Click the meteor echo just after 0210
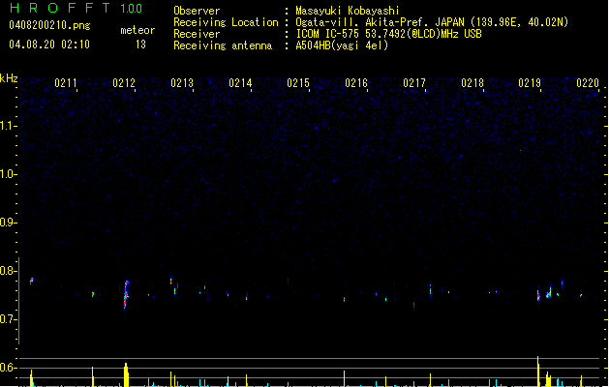The image size is (609, 387). click(31, 281)
